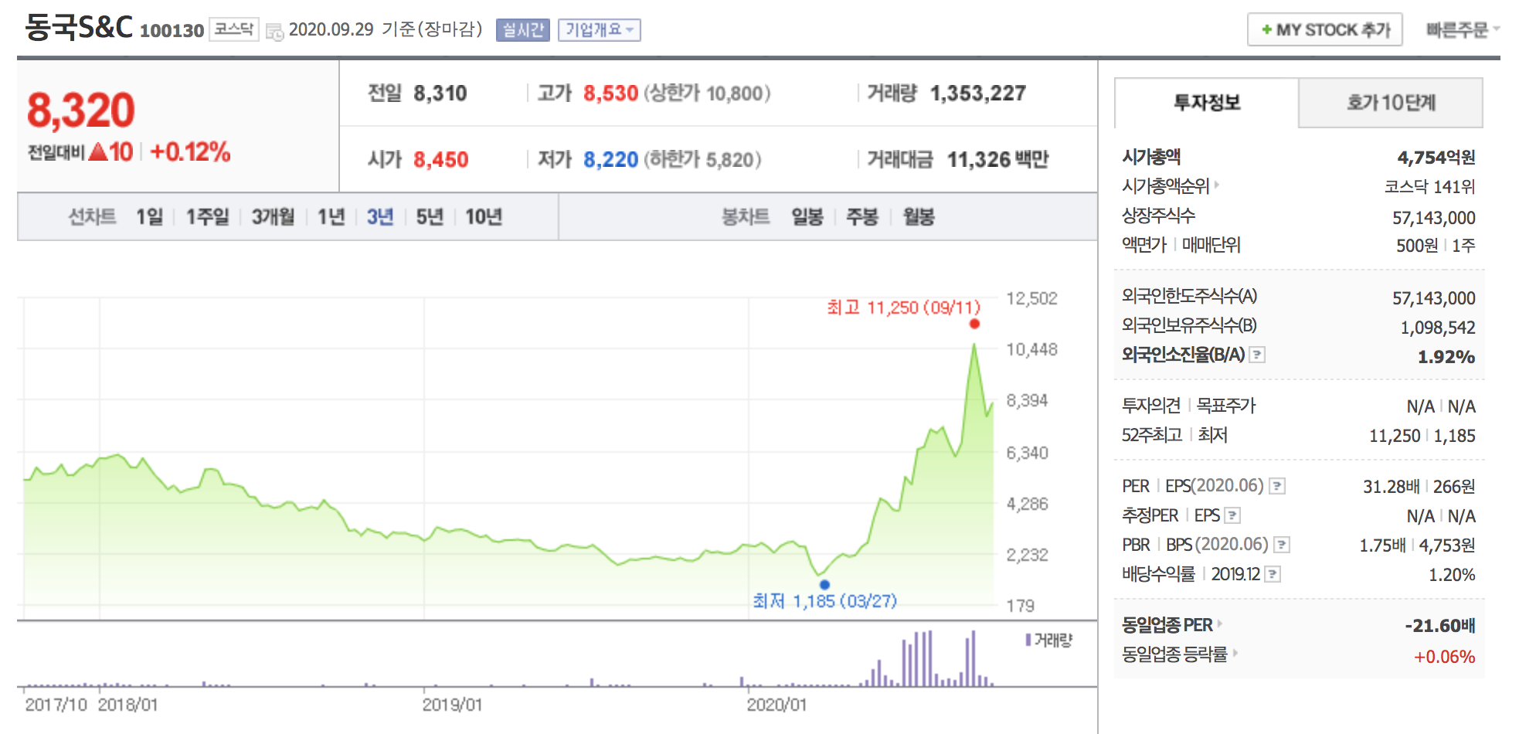Open help icon next to 외국인소진율(B/A)

click(1257, 355)
